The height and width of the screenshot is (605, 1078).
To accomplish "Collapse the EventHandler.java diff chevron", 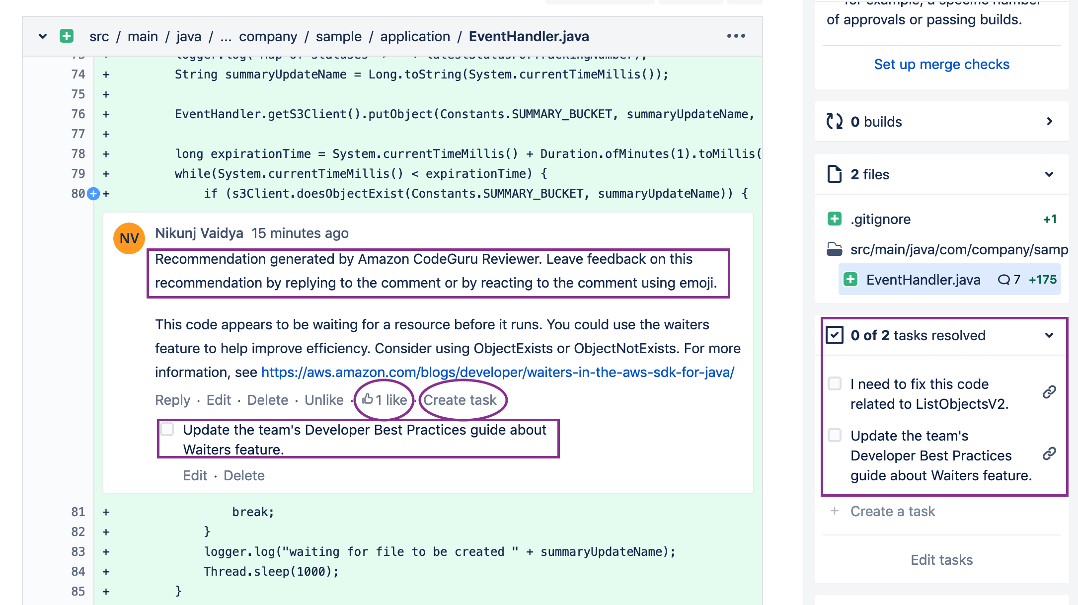I will 43,36.
